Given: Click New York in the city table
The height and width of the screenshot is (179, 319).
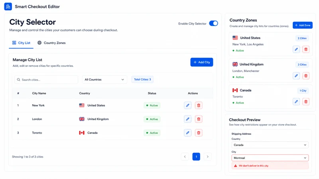Looking at the screenshot, I should [38, 105].
